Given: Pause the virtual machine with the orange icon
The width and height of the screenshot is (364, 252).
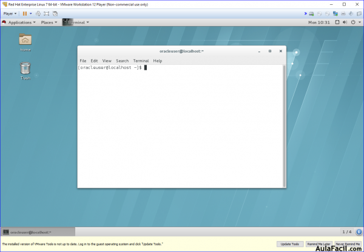Looking at the screenshot, I should coord(25,14).
